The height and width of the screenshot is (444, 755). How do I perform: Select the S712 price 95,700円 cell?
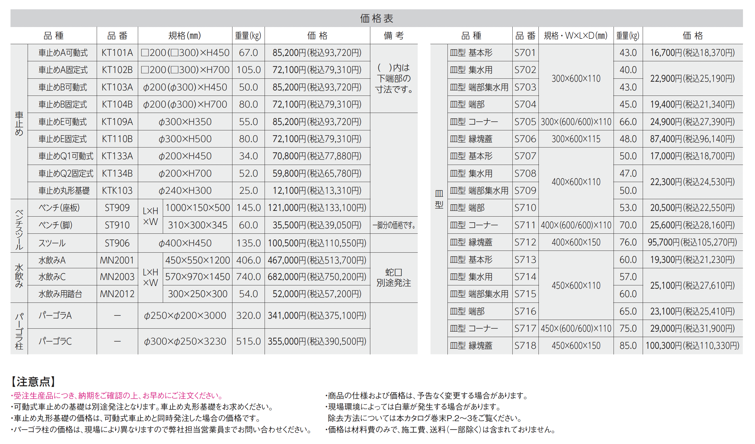tap(692, 242)
